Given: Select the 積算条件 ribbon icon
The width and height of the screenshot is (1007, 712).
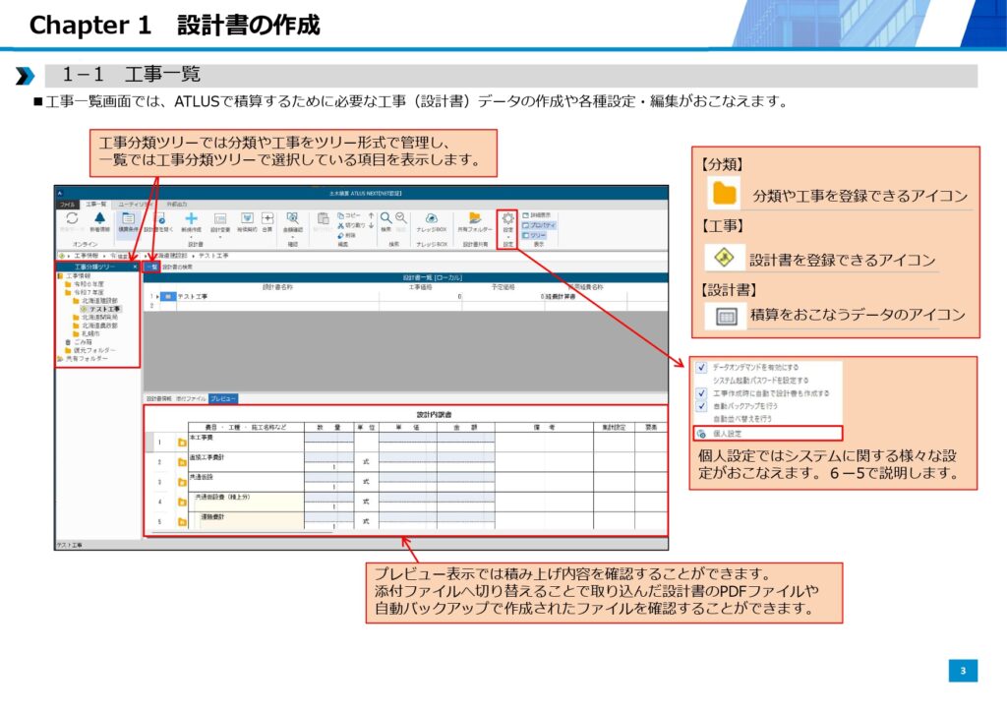Looking at the screenshot, I should click(x=128, y=219).
